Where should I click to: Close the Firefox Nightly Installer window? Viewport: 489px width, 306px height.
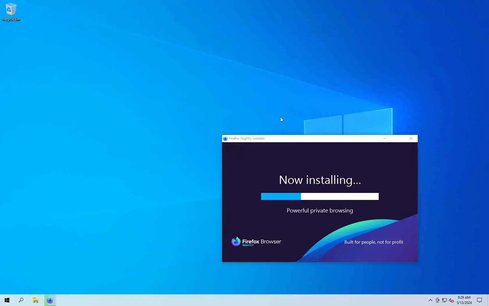[x=411, y=138]
